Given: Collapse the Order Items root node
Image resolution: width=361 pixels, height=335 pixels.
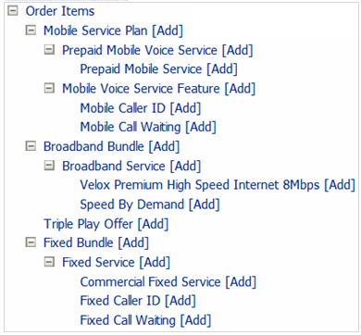Looking at the screenshot, I should point(13,11).
